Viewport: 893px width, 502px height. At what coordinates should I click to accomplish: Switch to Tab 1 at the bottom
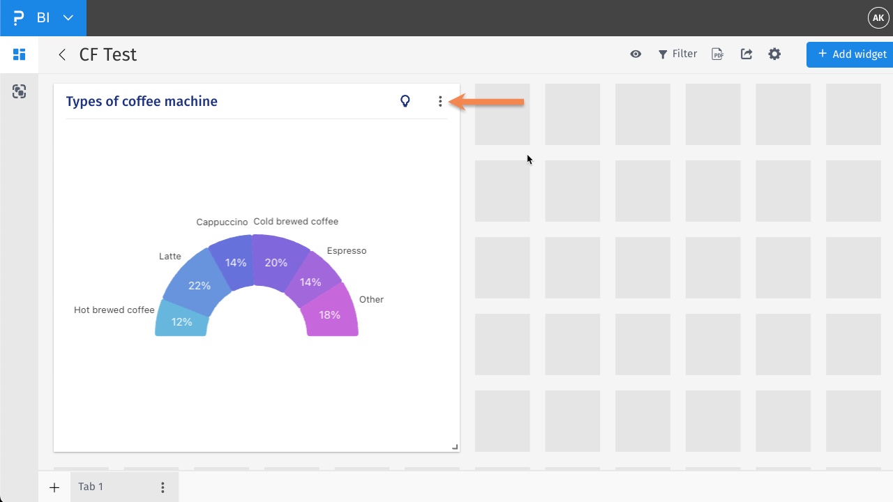pyautogui.click(x=91, y=487)
